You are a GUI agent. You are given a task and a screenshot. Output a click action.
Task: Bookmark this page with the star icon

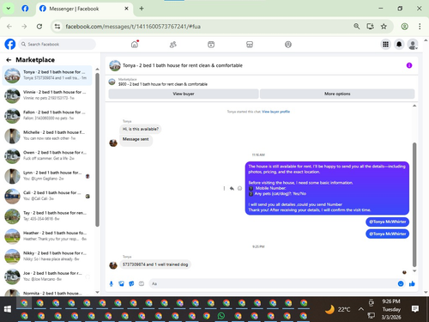tap(384, 27)
